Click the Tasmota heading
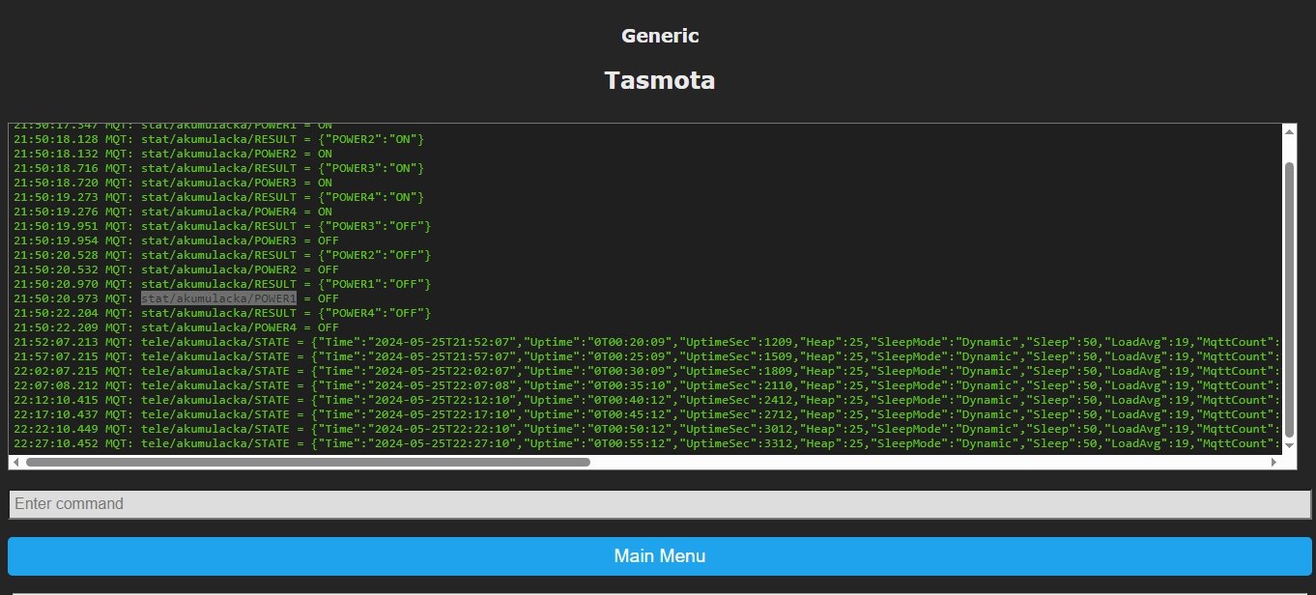Image resolution: width=1316 pixels, height=595 pixels. pos(660,80)
